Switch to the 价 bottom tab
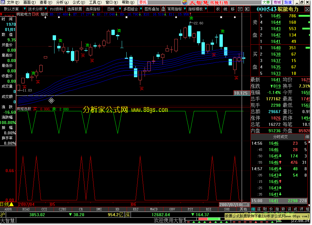Image resolution: width=312 pixels, height=225 pixels. 271,209
